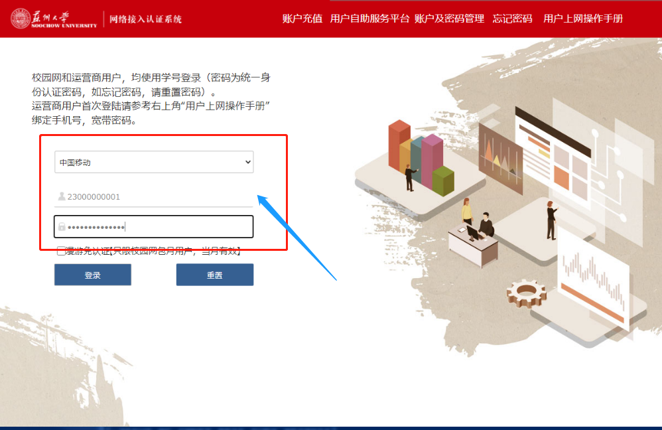Screen dimensions: 662x430
Task: Focus the username field showing 23000000001
Action: click(154, 197)
